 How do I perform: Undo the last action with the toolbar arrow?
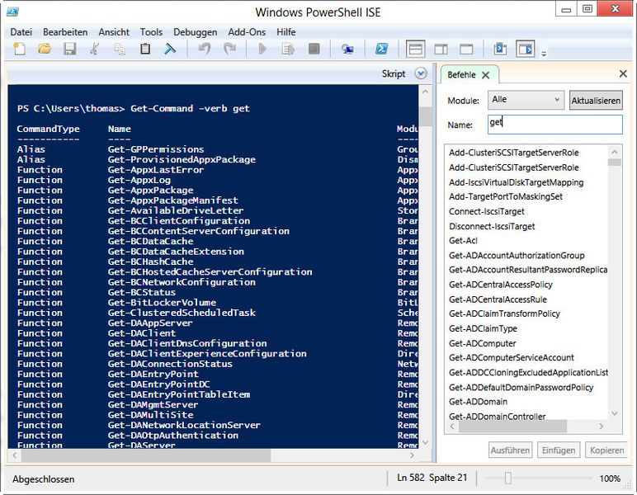tap(205, 49)
